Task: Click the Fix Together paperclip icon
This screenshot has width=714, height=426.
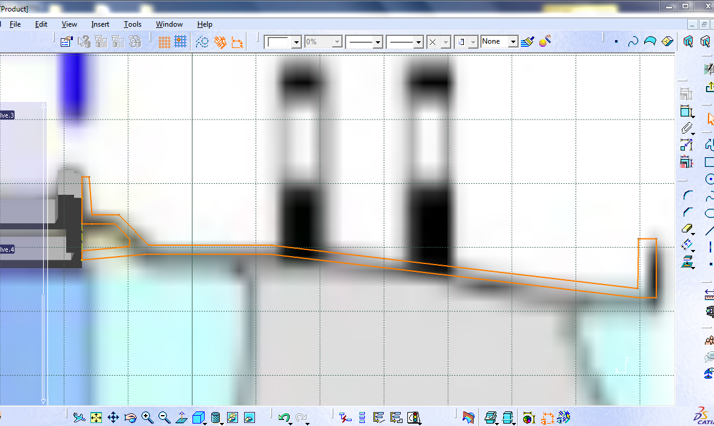Action: pos(687,128)
